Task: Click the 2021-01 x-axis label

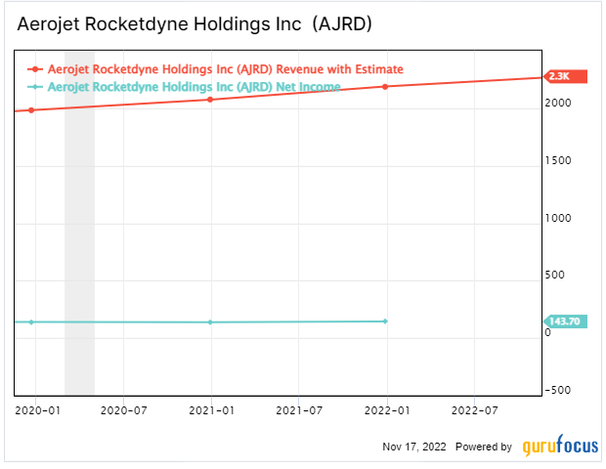Action: click(211, 410)
